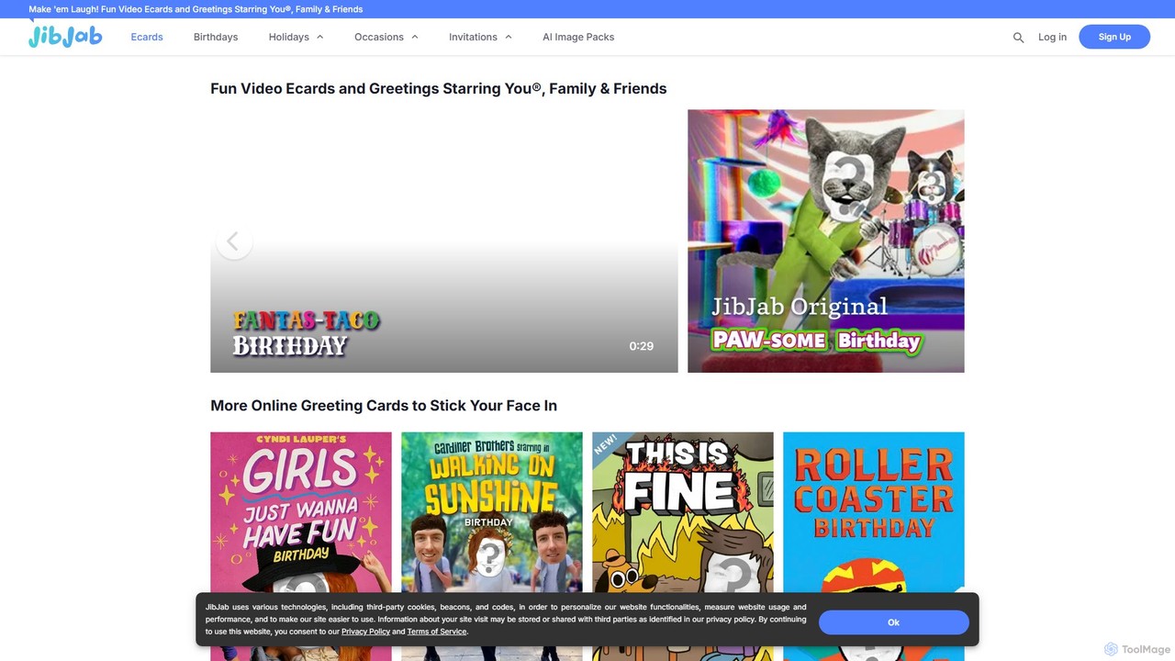Open the Invitations nav item

(x=473, y=37)
